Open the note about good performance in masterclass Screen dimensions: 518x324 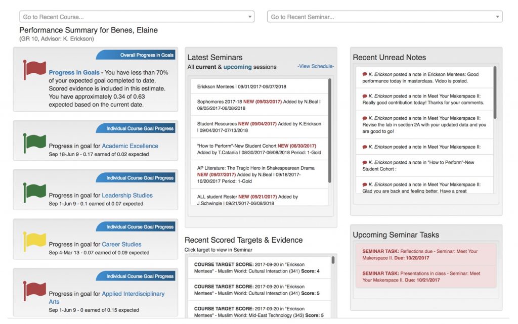[424, 77]
